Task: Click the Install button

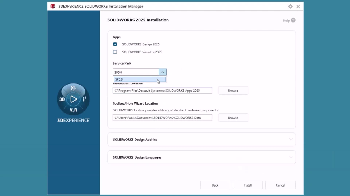Action: pos(248,185)
